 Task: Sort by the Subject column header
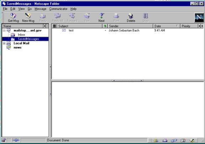pos(80,26)
